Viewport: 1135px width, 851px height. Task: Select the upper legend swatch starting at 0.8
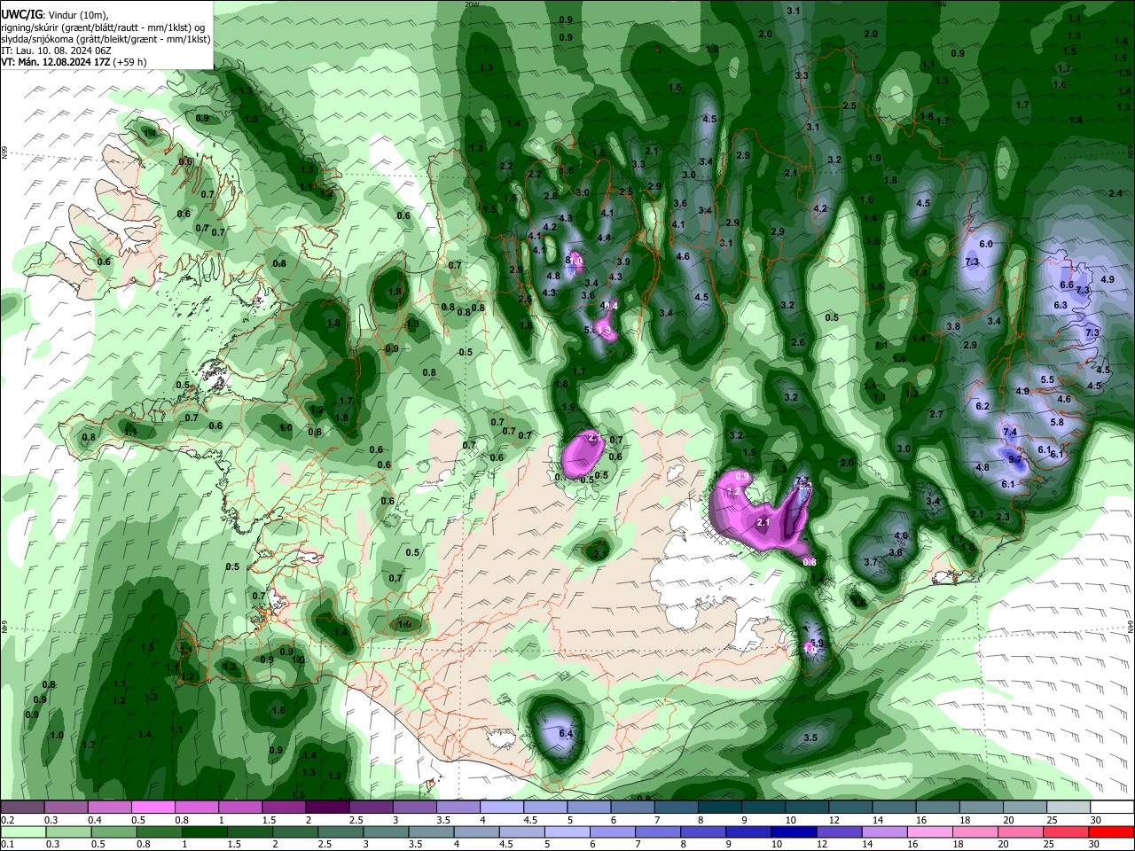197,808
